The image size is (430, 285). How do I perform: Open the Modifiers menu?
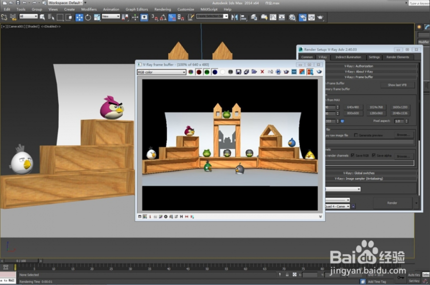[89, 9]
